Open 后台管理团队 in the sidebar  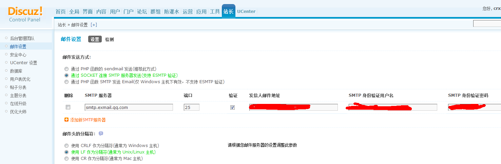[x=22, y=38]
